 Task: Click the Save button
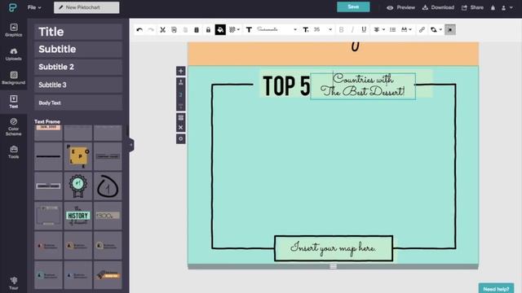(353, 7)
